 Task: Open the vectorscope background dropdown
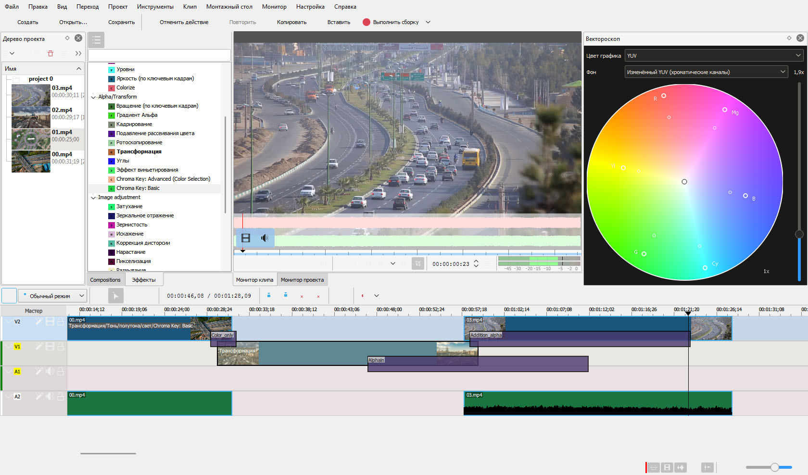[706, 72]
